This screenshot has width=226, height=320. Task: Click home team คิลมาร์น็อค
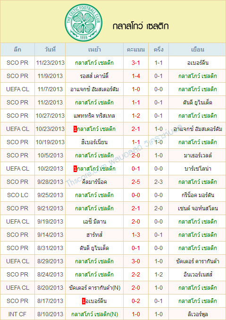(x=94, y=182)
